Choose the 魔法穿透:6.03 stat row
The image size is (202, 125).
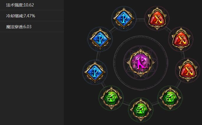[x=32, y=27]
